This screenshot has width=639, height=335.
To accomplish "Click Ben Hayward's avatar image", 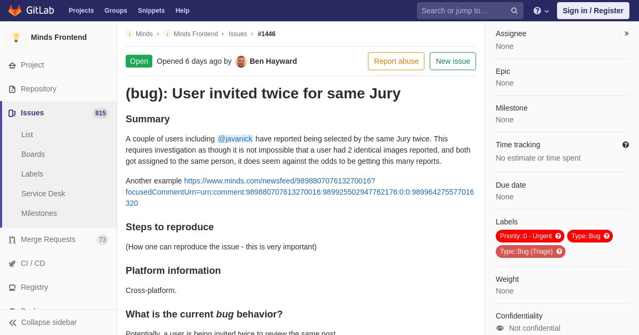I will [241, 61].
